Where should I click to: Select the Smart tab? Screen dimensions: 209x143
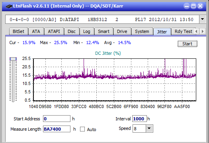(x=104, y=31)
